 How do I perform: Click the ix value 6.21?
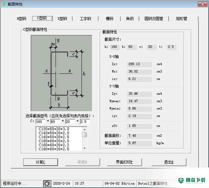click(x=139, y=79)
